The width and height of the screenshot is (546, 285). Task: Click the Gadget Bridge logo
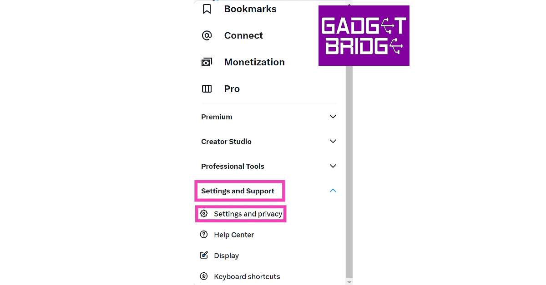point(364,35)
